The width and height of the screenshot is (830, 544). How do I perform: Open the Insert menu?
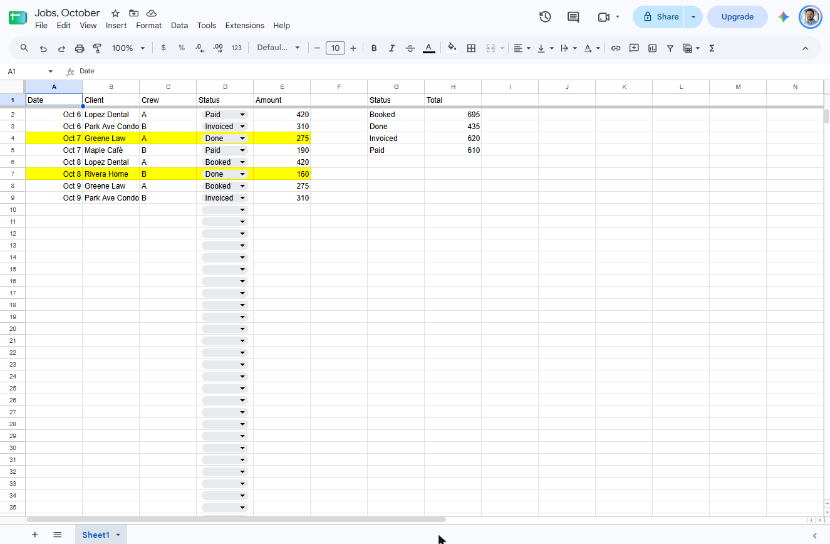click(117, 26)
